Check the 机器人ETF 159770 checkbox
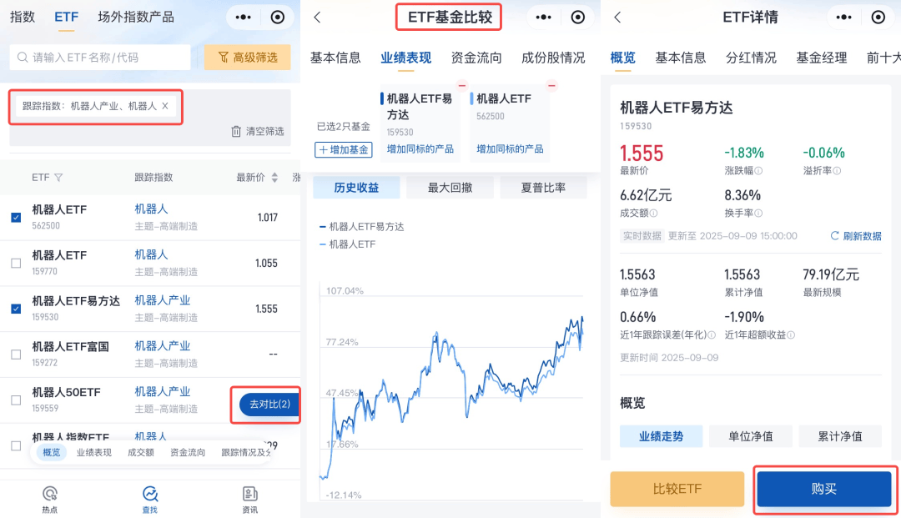Screen dimensions: 901x518 16,263
